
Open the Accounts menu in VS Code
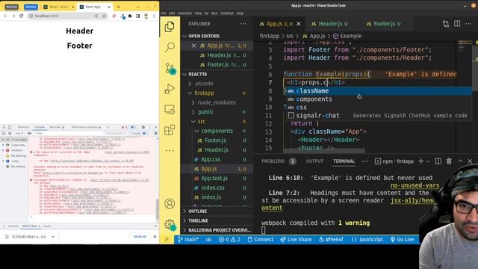170,203
